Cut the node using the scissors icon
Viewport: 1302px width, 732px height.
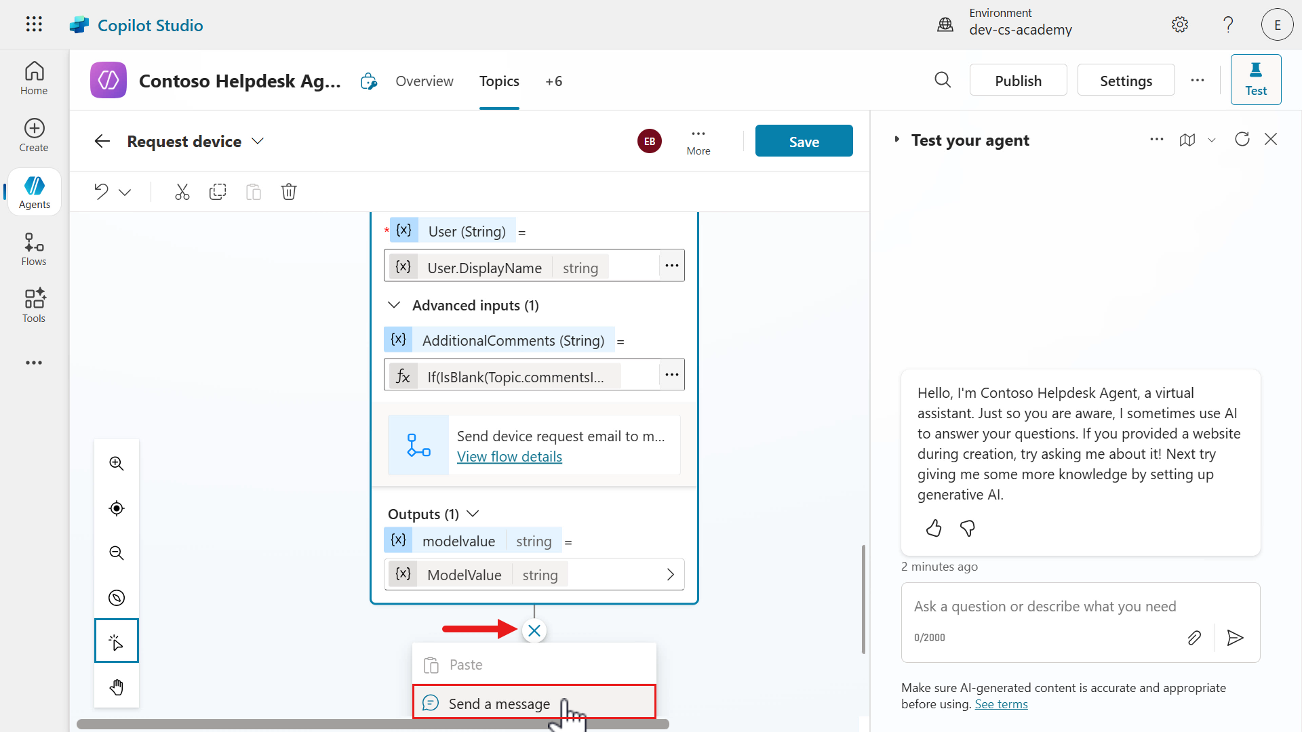pyautogui.click(x=182, y=192)
